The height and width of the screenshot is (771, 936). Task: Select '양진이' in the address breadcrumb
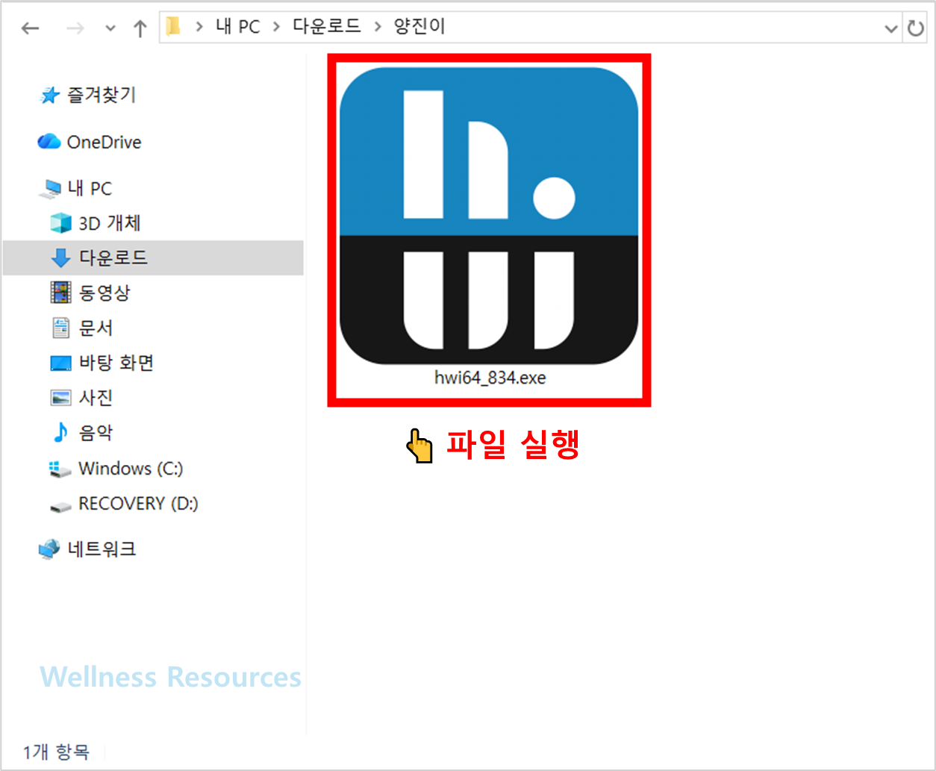coord(419,27)
